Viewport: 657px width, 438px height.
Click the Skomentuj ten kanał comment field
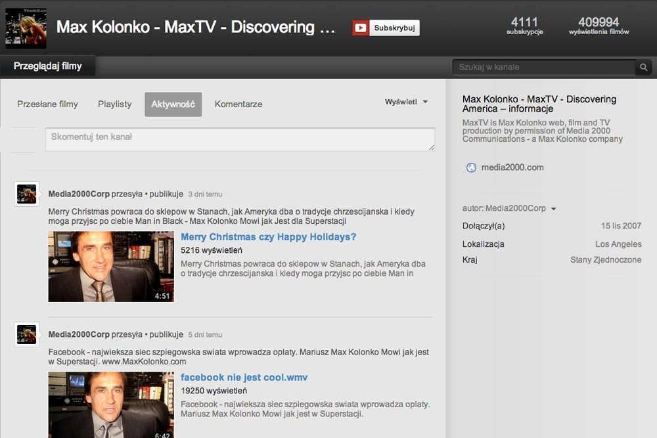pos(239,139)
